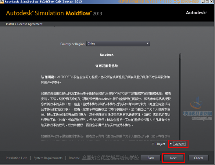This screenshot has width=215, height=165.
Task: Select the I Reject radio button
Action: click(x=153, y=144)
